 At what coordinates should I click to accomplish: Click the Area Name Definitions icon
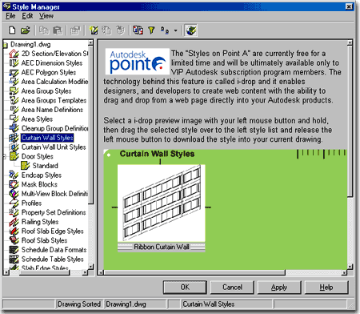coord(14,110)
